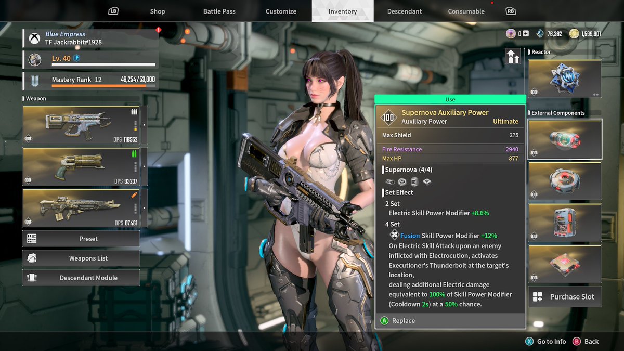Click the green A button icon
The width and height of the screenshot is (624, 351).
384,321
